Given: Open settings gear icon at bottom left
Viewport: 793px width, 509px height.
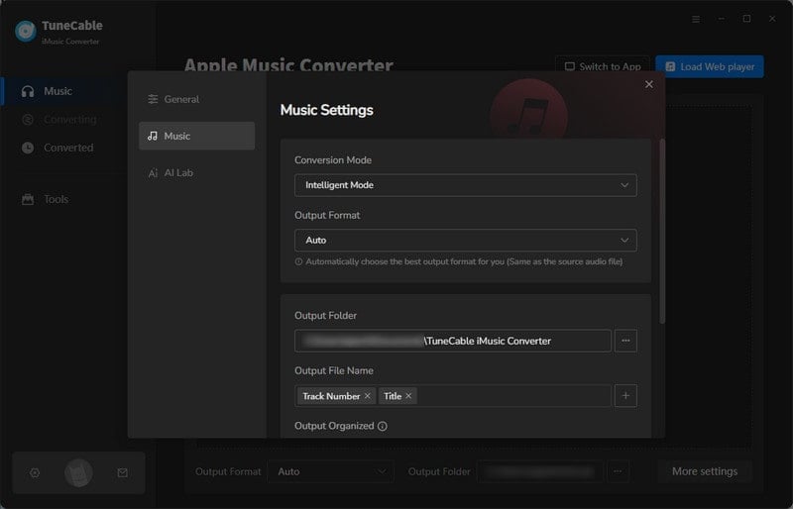Looking at the screenshot, I should [35, 473].
